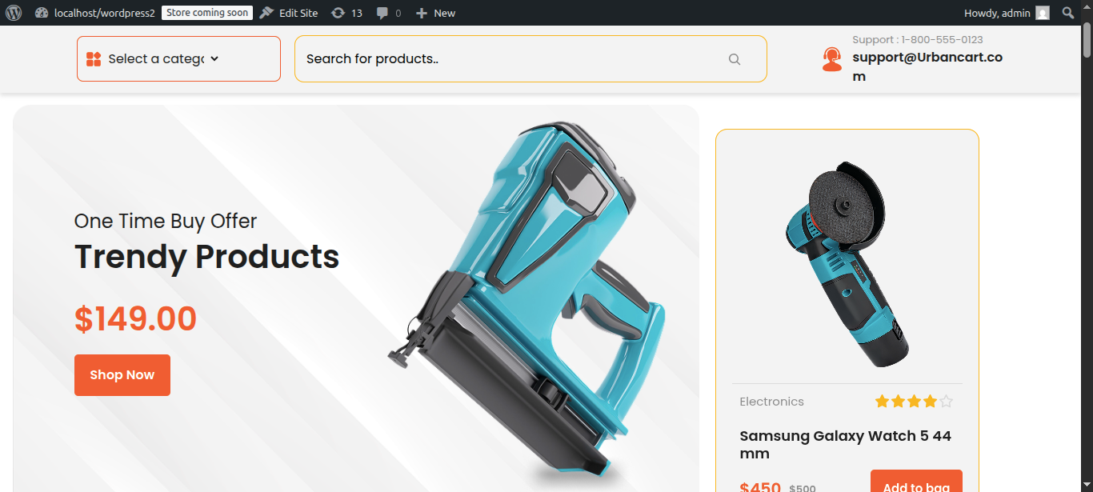Viewport: 1093px width, 492px height.
Task: Open the comments bubble icon
Action: [383, 13]
